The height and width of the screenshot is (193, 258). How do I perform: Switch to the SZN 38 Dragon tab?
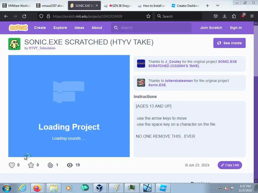[x=118, y=6]
